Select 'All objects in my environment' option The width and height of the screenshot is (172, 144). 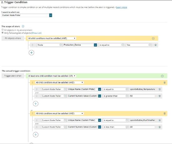(3, 30)
